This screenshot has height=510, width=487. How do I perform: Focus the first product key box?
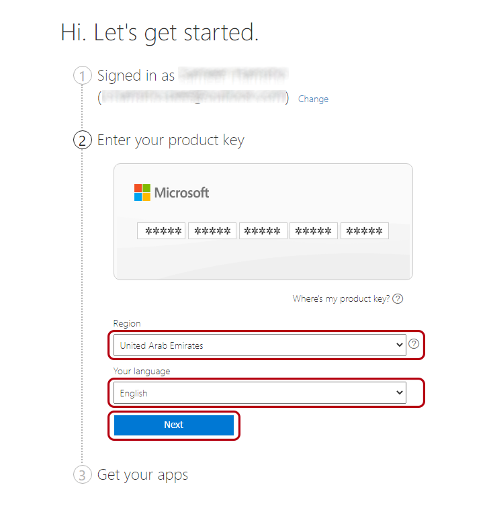[161, 231]
